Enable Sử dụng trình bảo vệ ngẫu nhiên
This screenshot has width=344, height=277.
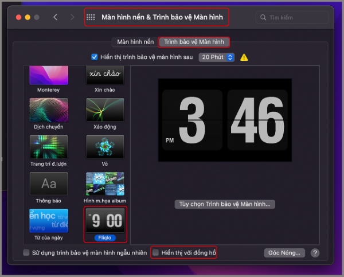tap(26, 253)
